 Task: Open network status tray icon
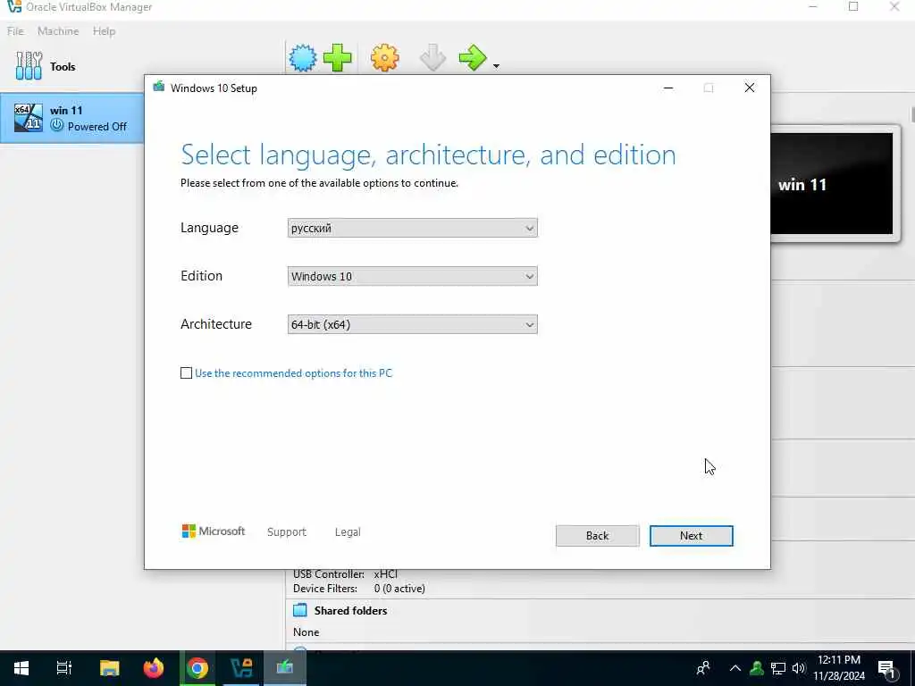pyautogui.click(x=778, y=668)
